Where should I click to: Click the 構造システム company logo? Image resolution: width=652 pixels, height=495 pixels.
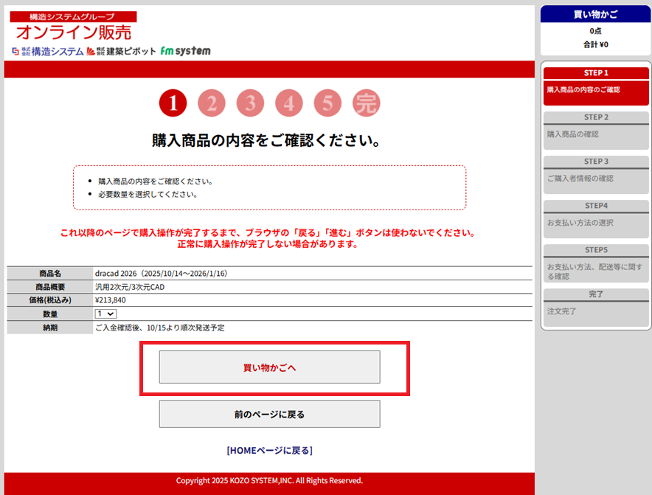click(x=47, y=51)
